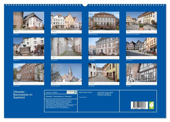Click the September calendar date strip
The width and height of the screenshot is (170, 122).
(x=29, y=84)
